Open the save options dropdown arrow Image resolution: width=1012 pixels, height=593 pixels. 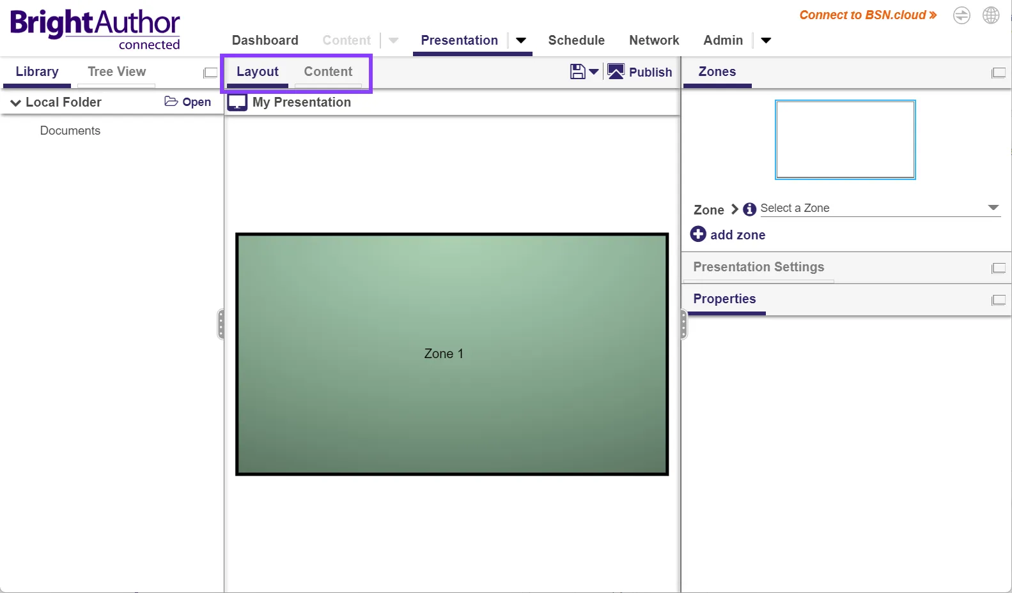594,71
